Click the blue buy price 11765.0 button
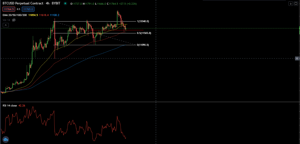 click(28, 9)
